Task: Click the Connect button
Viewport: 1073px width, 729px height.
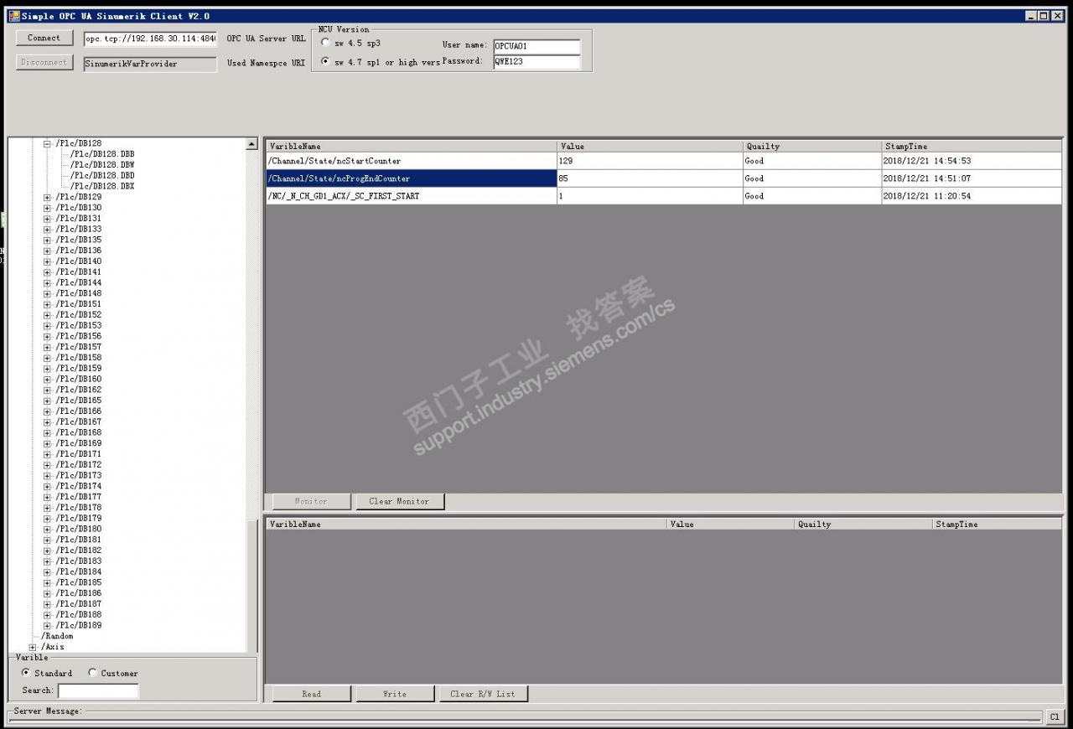Action: (x=44, y=38)
